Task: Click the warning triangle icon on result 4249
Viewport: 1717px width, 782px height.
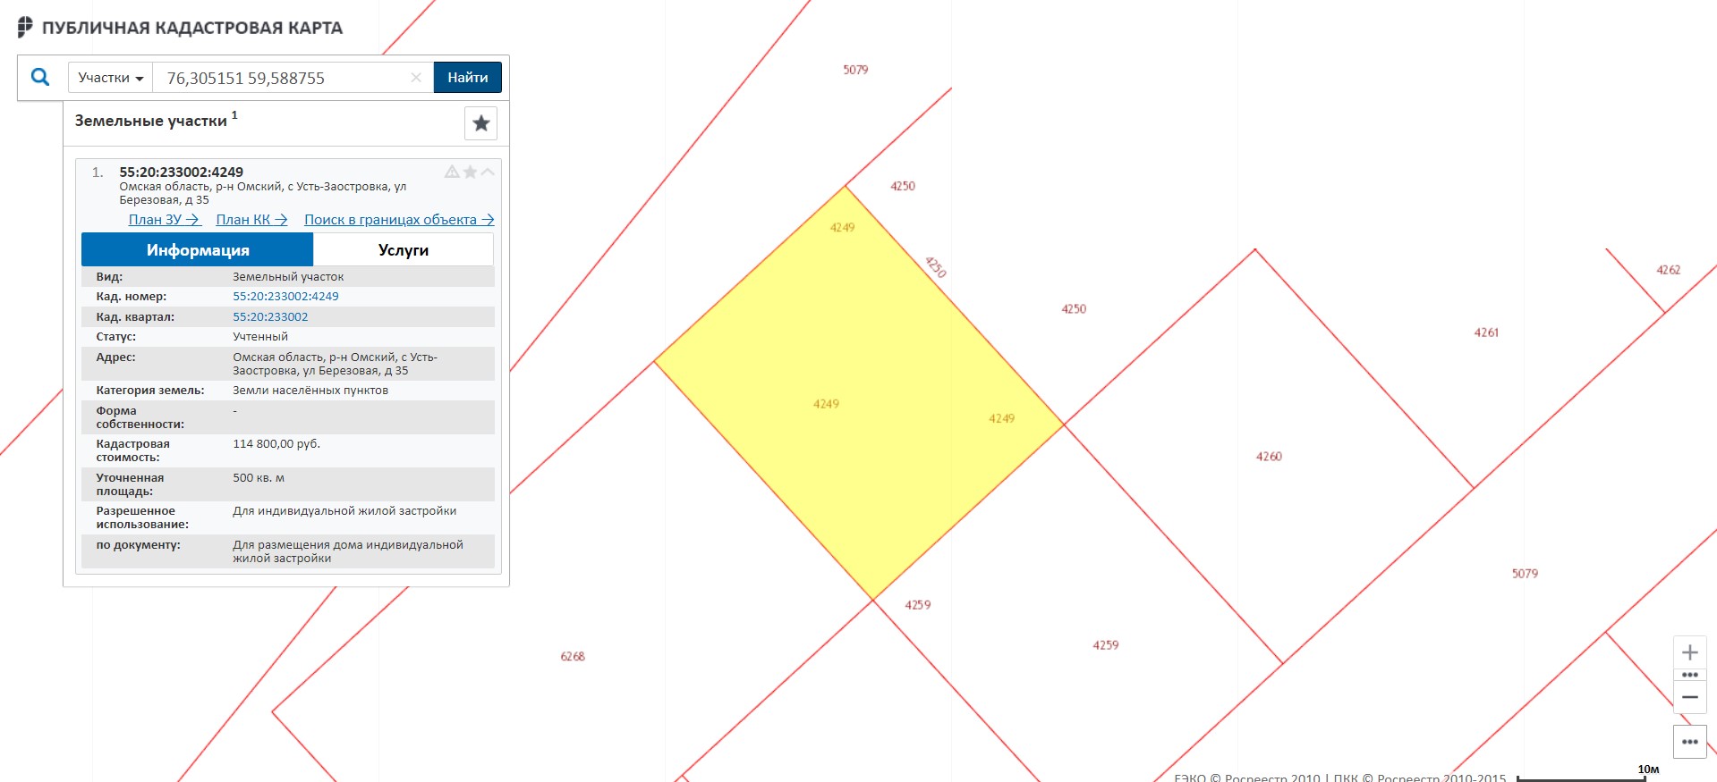Action: pos(452,172)
